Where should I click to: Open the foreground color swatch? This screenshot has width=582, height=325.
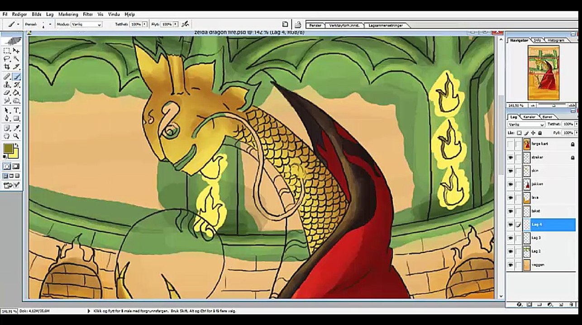click(x=8, y=149)
